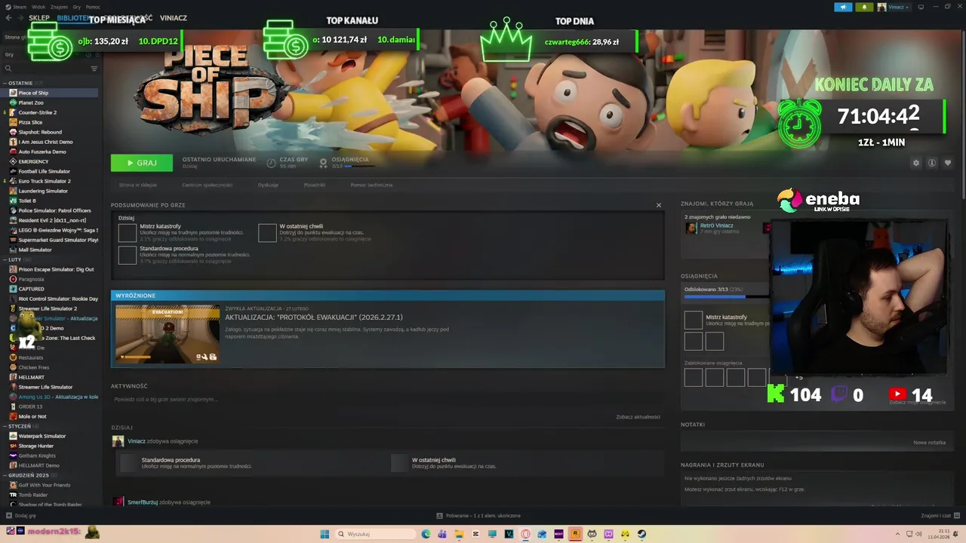Screen dimensions: 966x543
Task: Open the Pomoc menu
Action: 93,7
